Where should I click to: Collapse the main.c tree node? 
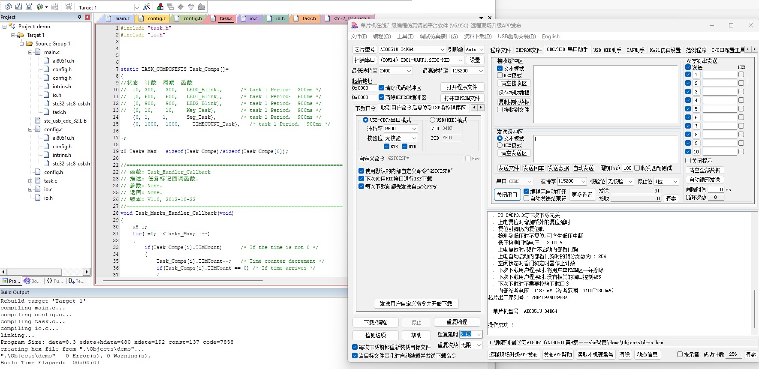click(30, 52)
